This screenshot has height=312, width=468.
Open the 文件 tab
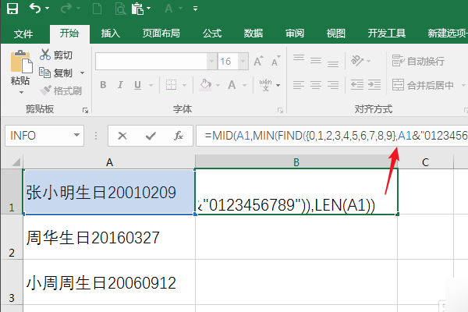point(23,34)
